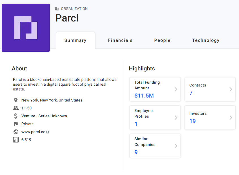Click the Similar Companies count 9
Image resolution: width=239 pixels, height=175 pixels.
[136, 152]
